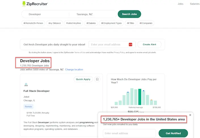Click the Search Jobs button
Viewport: 200px width, 138px height.
click(x=129, y=14)
